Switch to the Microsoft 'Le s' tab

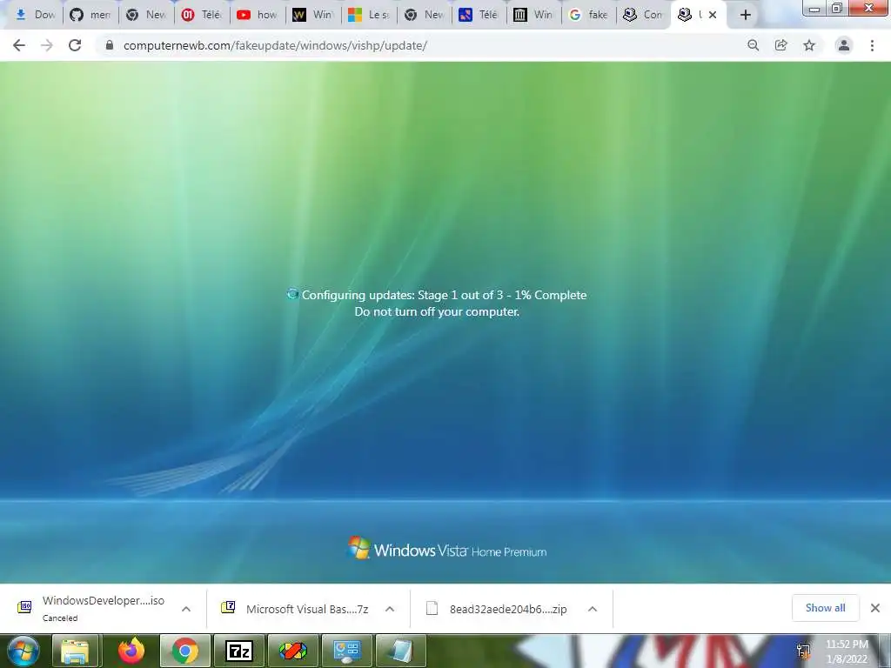pos(369,15)
